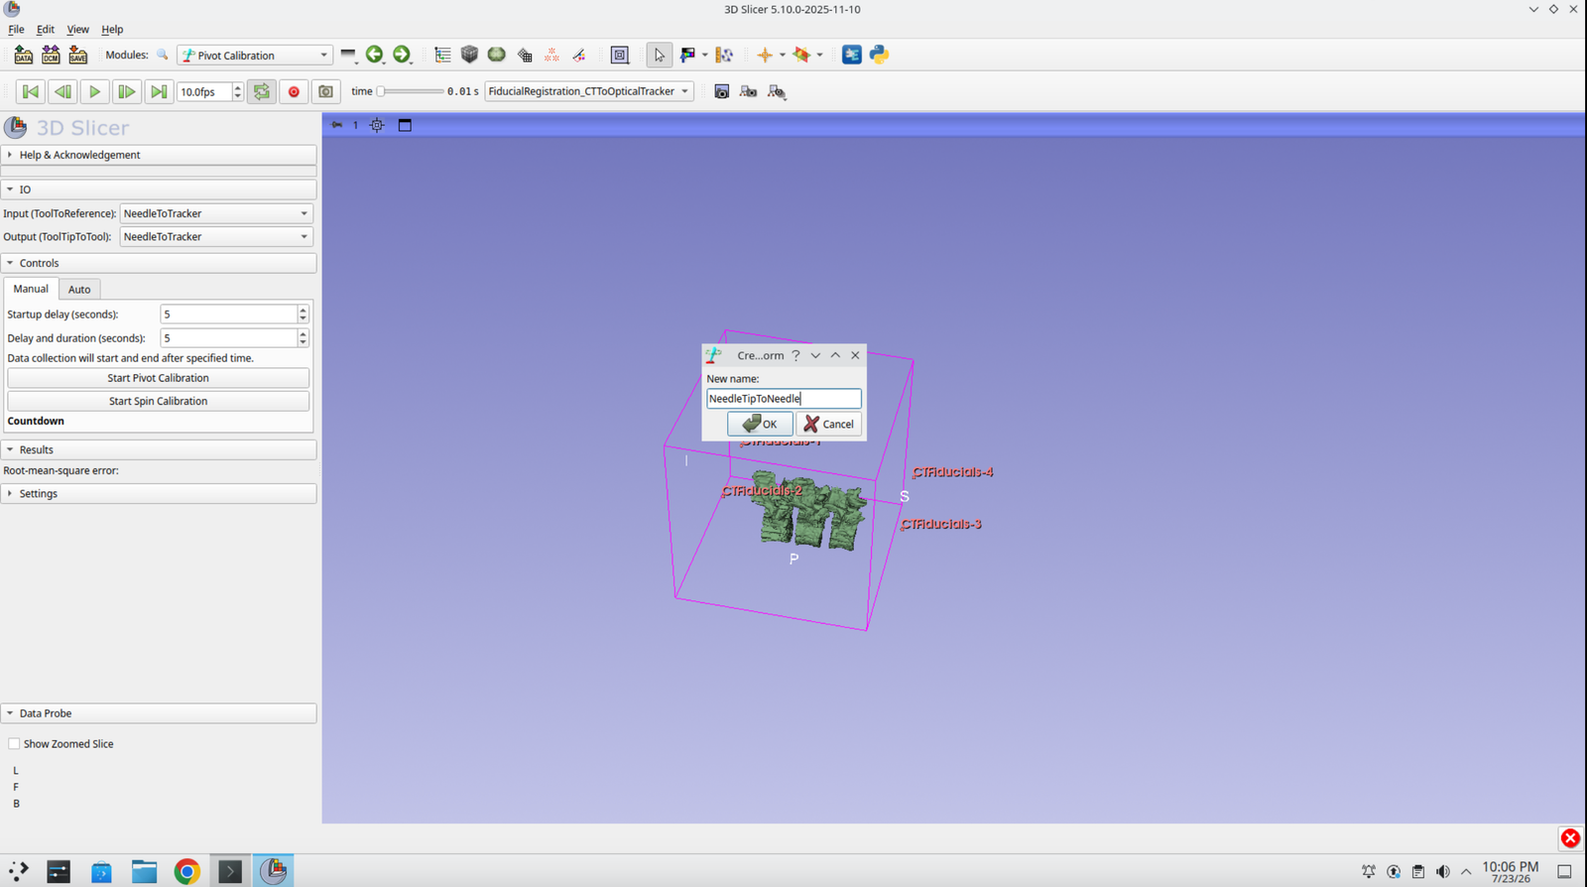Open the Add Data (DATA) tool
This screenshot has width=1587, height=887.
[x=24, y=56]
